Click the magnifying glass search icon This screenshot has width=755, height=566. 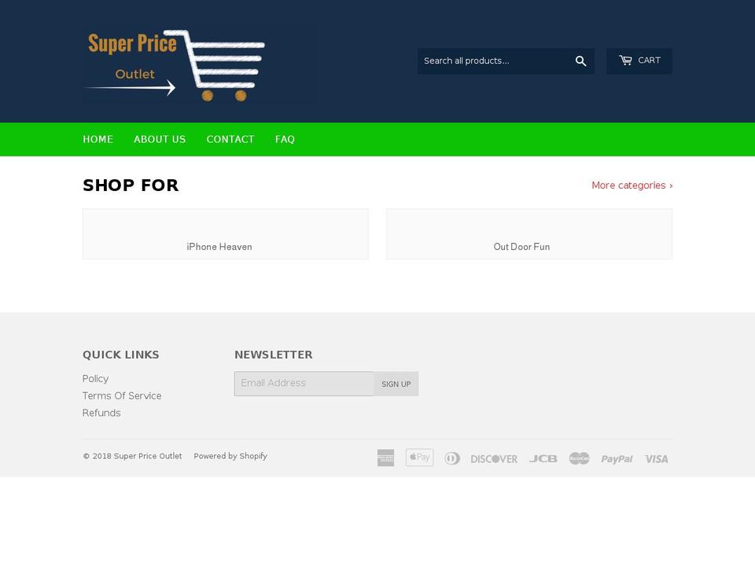[580, 61]
